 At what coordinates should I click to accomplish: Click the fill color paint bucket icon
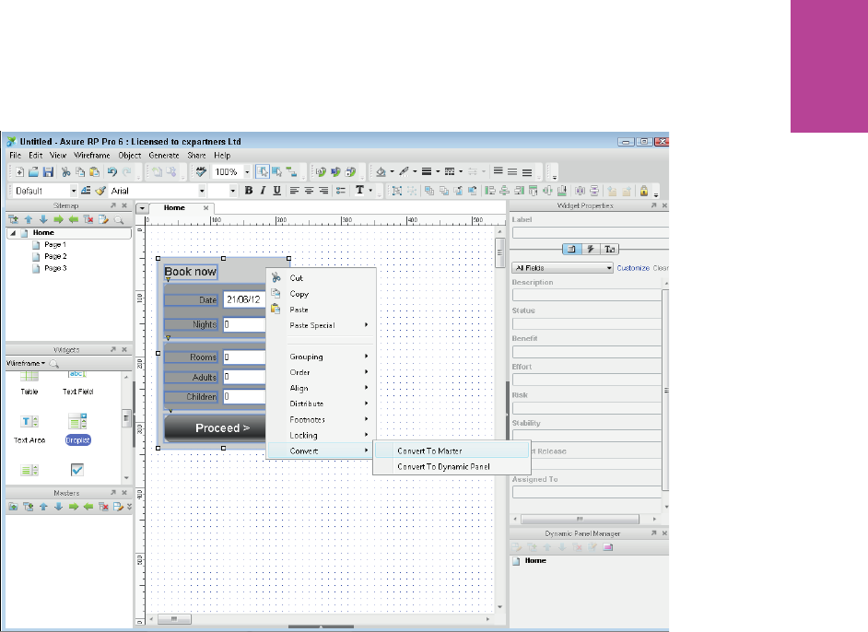coord(381,172)
